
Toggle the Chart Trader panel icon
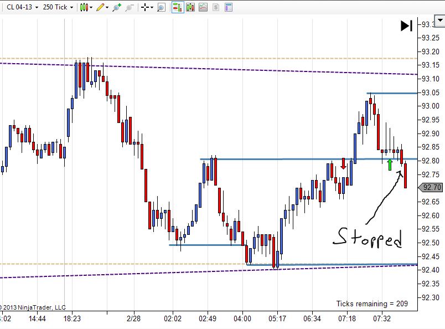point(178,7)
